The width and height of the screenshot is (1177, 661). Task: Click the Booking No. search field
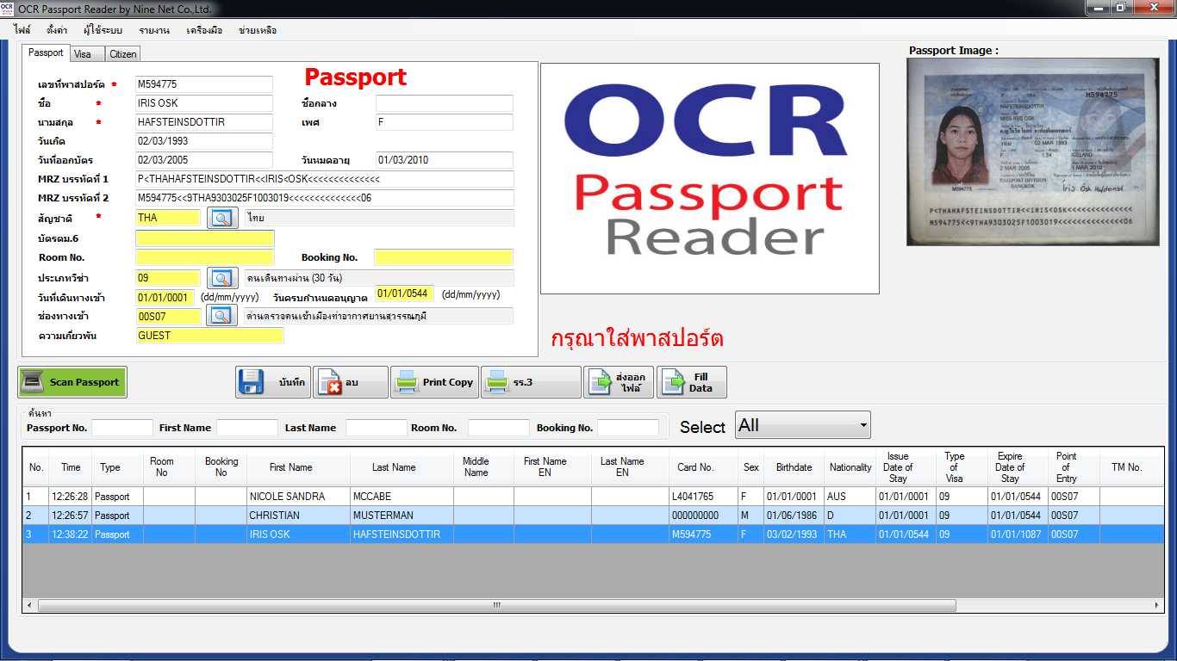tap(628, 428)
